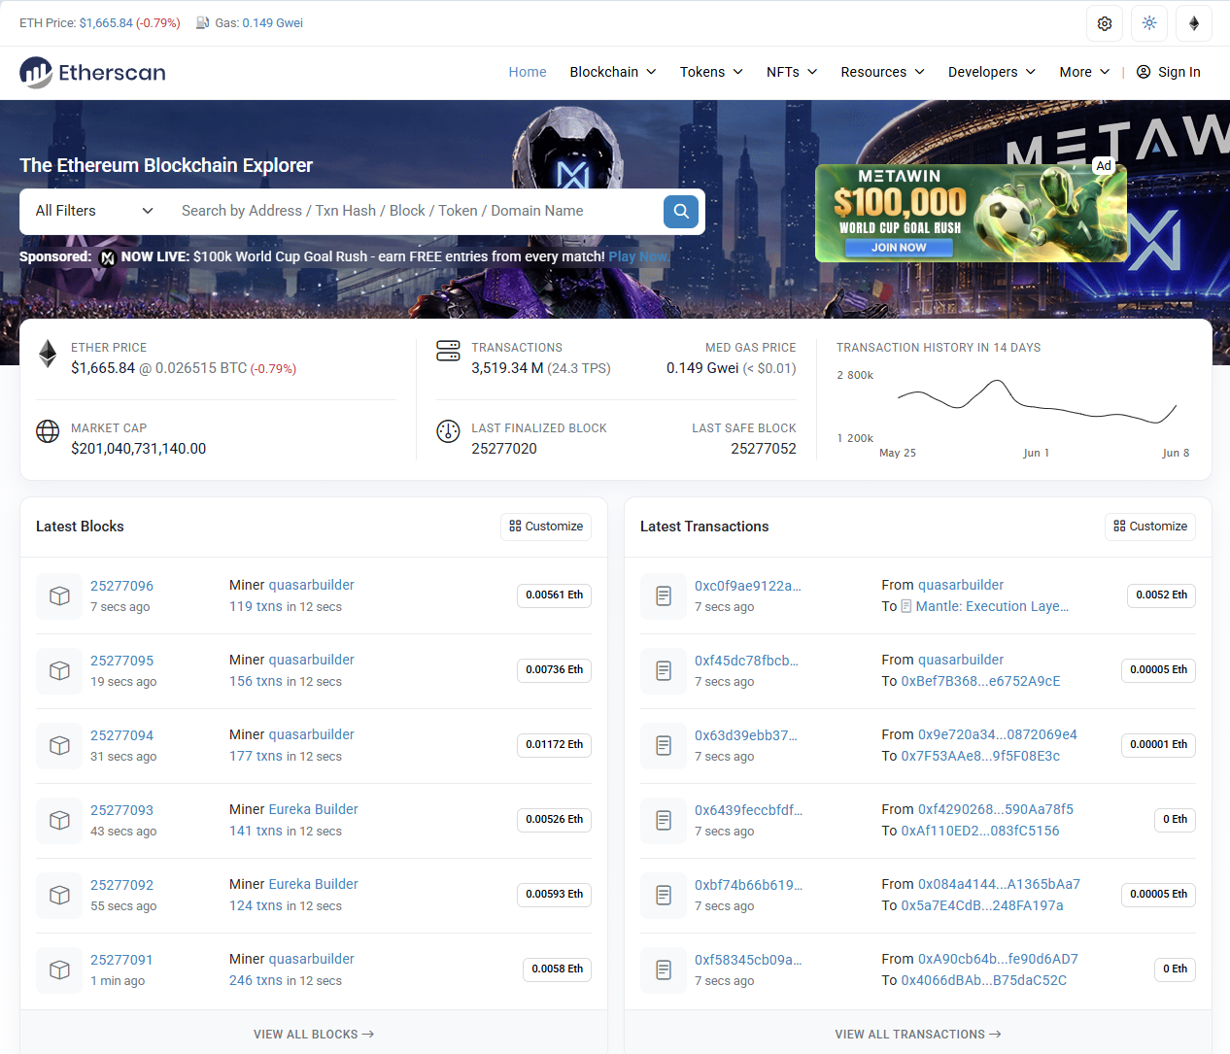Open the site settings gear icon
1230x1054 pixels.
[1105, 23]
